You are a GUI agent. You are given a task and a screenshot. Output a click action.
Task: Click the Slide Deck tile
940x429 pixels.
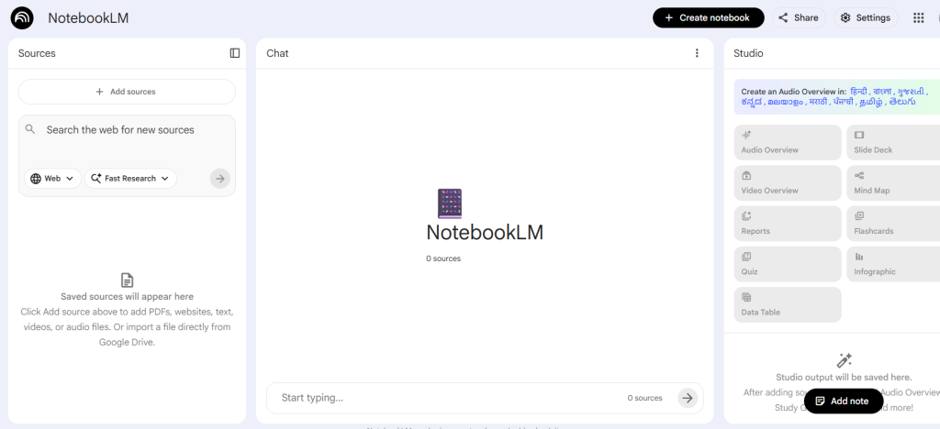pos(893,142)
